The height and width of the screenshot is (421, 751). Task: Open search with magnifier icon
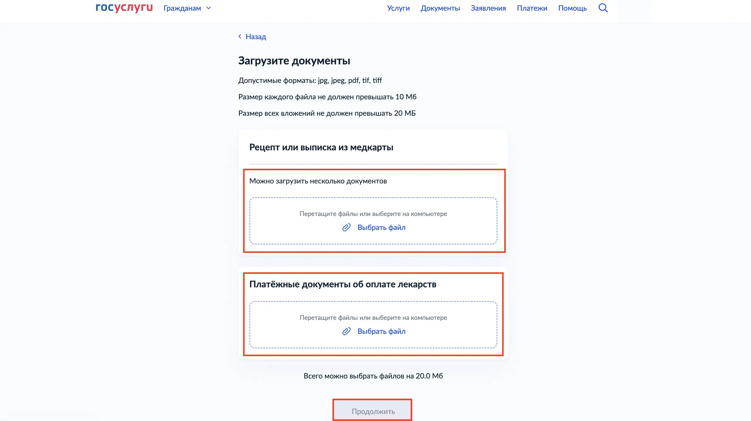pyautogui.click(x=603, y=8)
